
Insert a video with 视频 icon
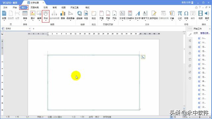pyautogui.click(x=200, y=14)
